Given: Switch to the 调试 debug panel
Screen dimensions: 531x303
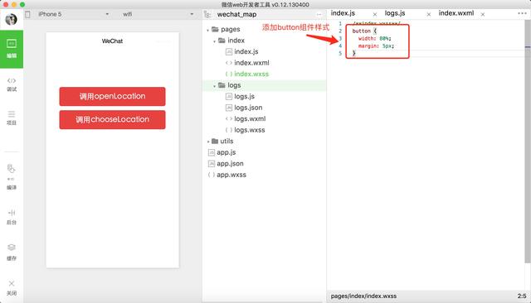Looking at the screenshot, I should [12, 84].
